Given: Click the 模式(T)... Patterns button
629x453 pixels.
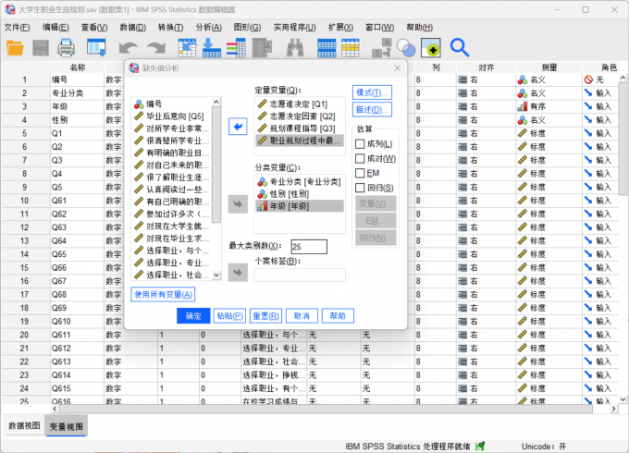Looking at the screenshot, I should 372,92.
